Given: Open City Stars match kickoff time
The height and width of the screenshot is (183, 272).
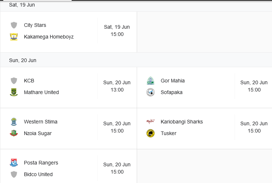Looking at the screenshot, I should (117, 34).
